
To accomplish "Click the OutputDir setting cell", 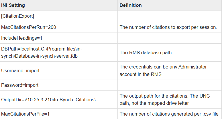I will [x=49, y=100].
